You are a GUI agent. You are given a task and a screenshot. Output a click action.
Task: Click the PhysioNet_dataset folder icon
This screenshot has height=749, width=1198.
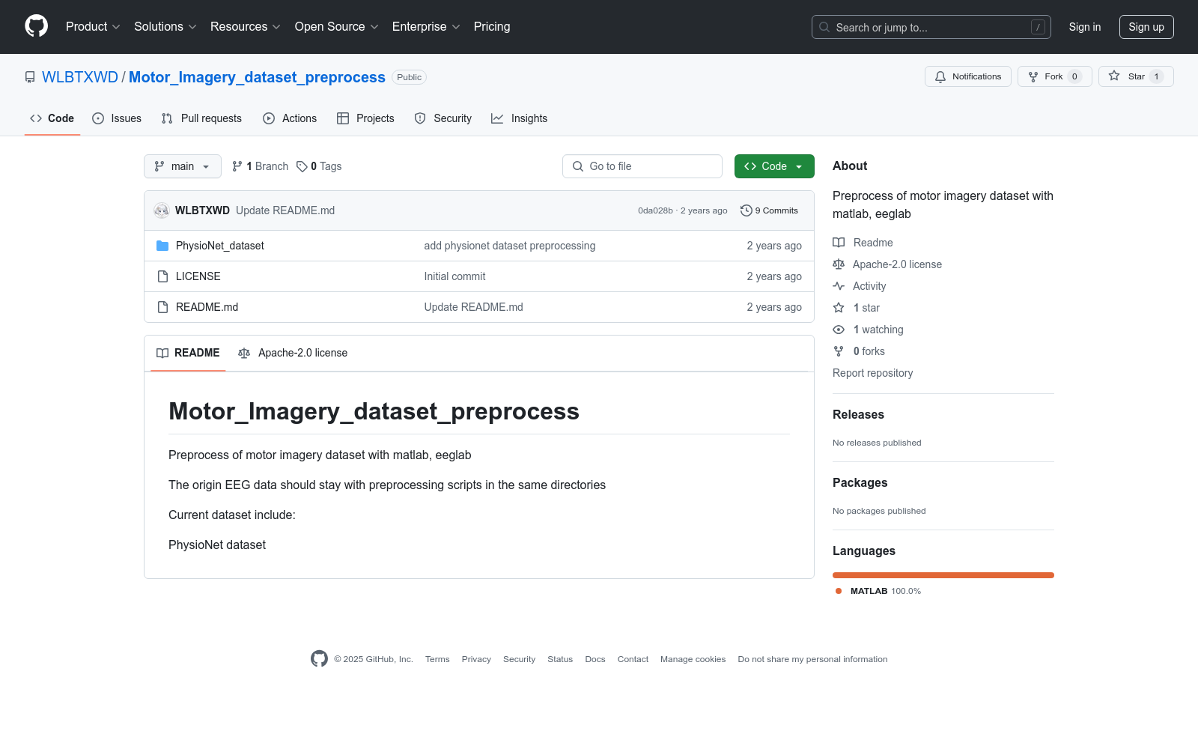[162, 246]
